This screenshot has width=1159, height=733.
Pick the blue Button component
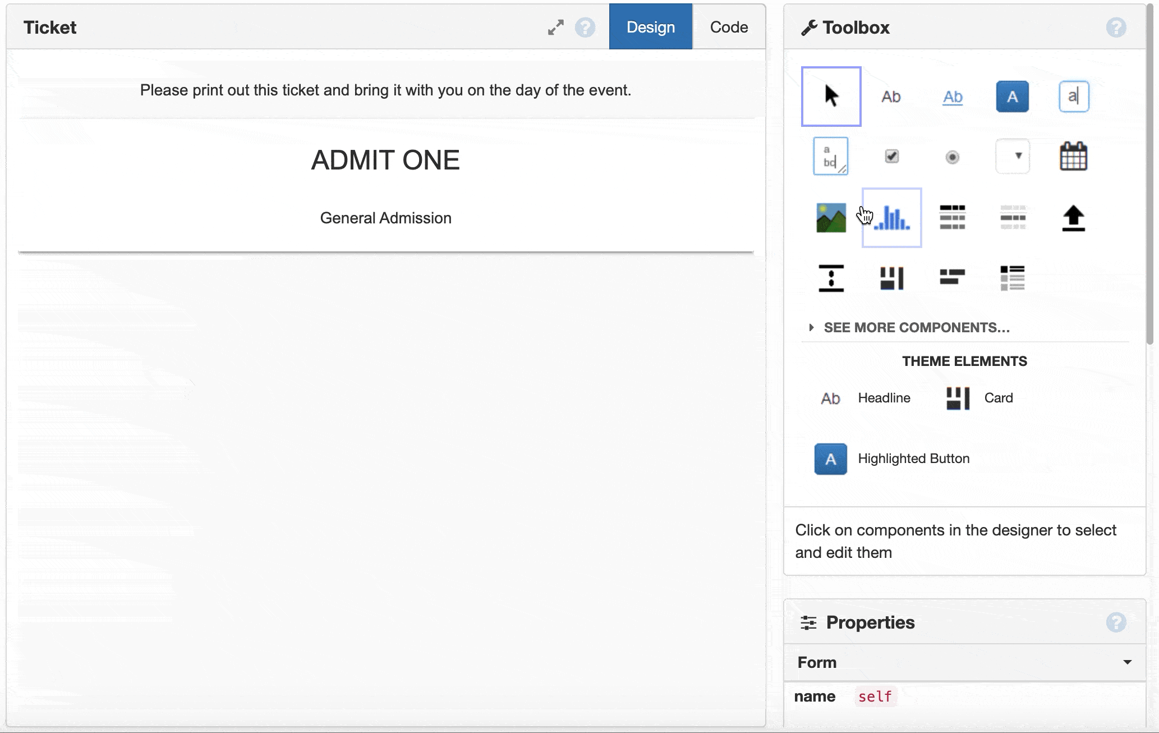click(x=1012, y=97)
